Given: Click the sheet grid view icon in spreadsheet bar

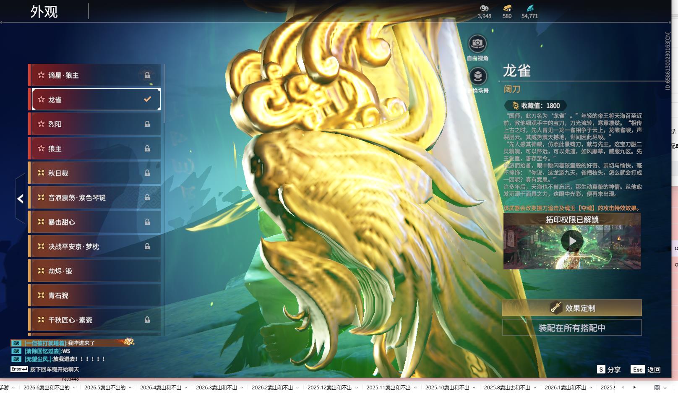Looking at the screenshot, I should [x=657, y=387].
